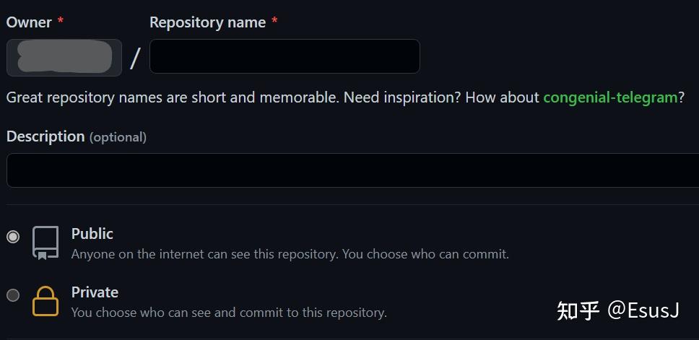This screenshot has height=340, width=699.
Task: Select the Private radio button
Action: pos(13,295)
